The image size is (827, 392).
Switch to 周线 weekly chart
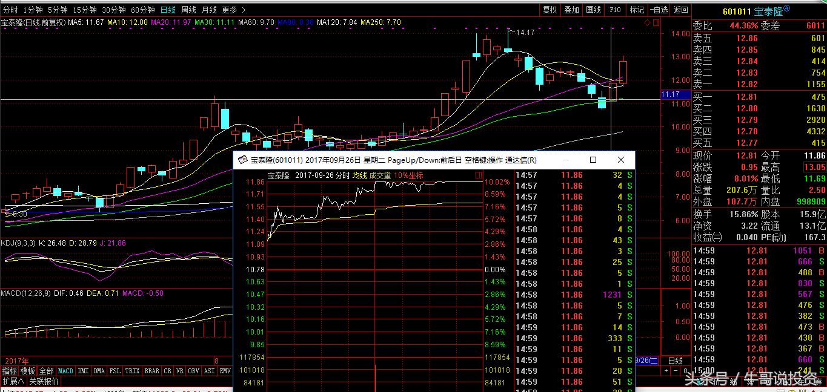click(188, 10)
